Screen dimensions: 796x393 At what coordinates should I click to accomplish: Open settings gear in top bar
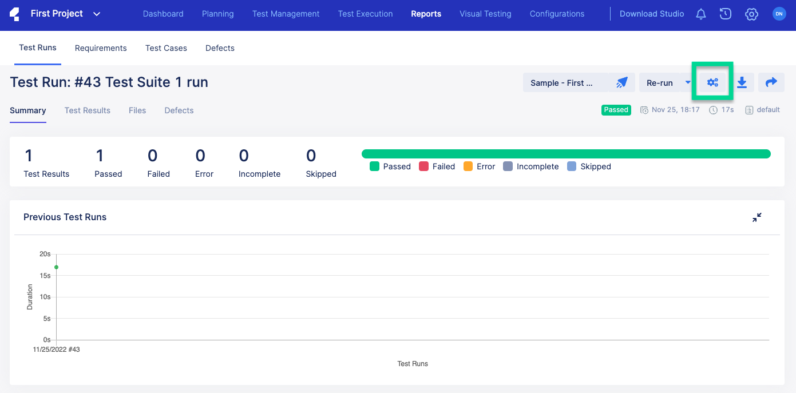coord(751,14)
